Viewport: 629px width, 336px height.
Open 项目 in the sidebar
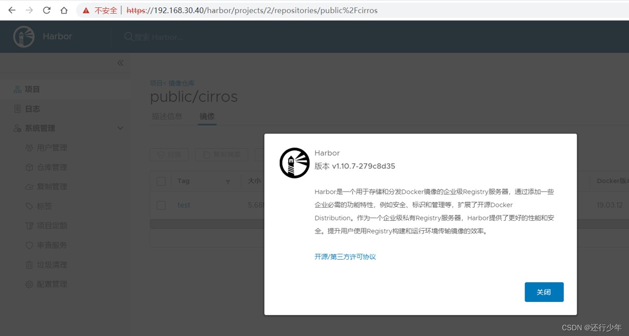tap(32, 89)
